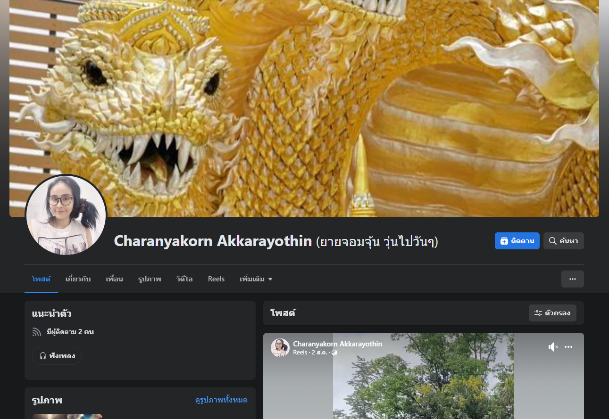
Task: Expand the เพิ่มเติม dropdown
Action: click(256, 279)
